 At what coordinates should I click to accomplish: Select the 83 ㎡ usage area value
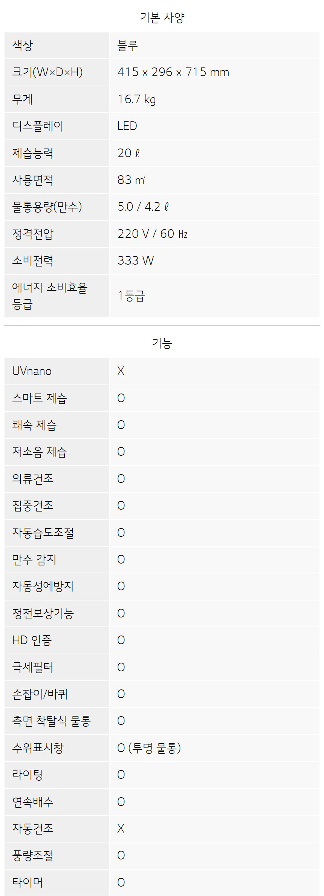[131, 180]
